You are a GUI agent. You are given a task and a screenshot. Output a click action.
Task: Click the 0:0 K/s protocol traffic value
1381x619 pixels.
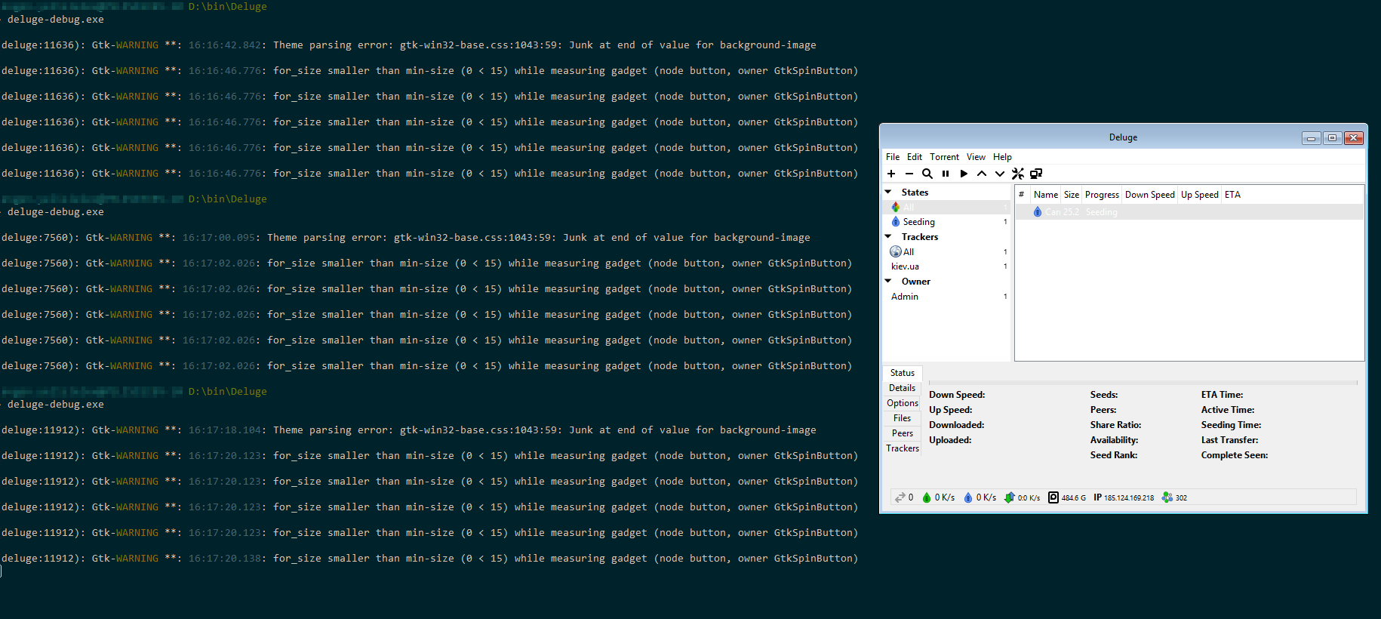click(1029, 498)
